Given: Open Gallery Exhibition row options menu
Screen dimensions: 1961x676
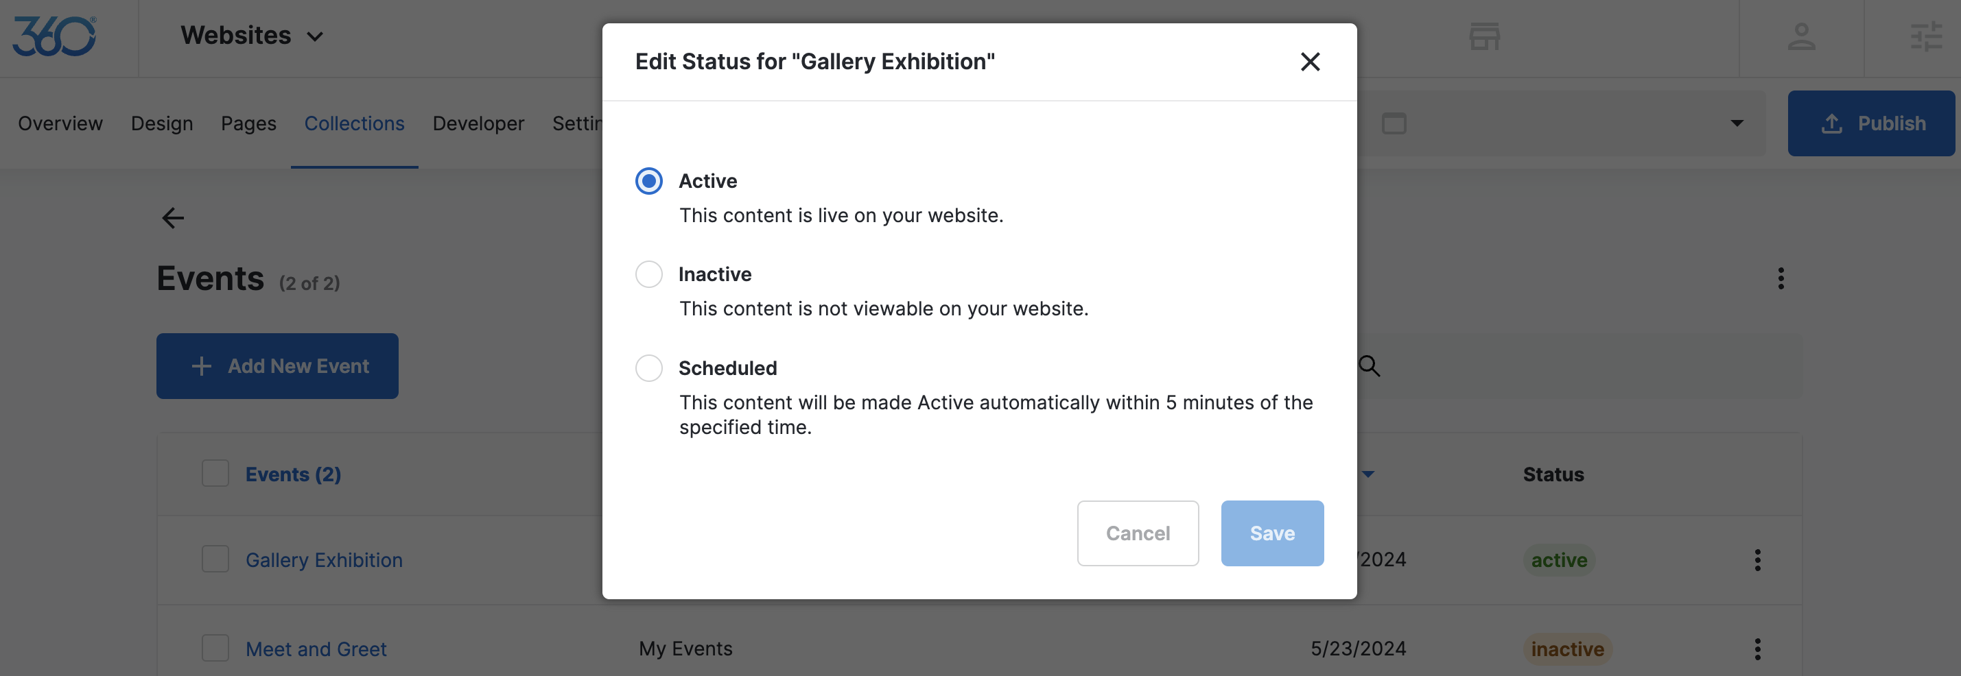Looking at the screenshot, I should click(x=1757, y=559).
